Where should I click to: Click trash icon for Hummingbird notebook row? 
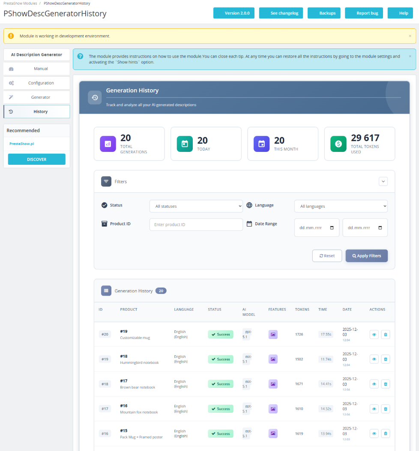tap(386, 359)
